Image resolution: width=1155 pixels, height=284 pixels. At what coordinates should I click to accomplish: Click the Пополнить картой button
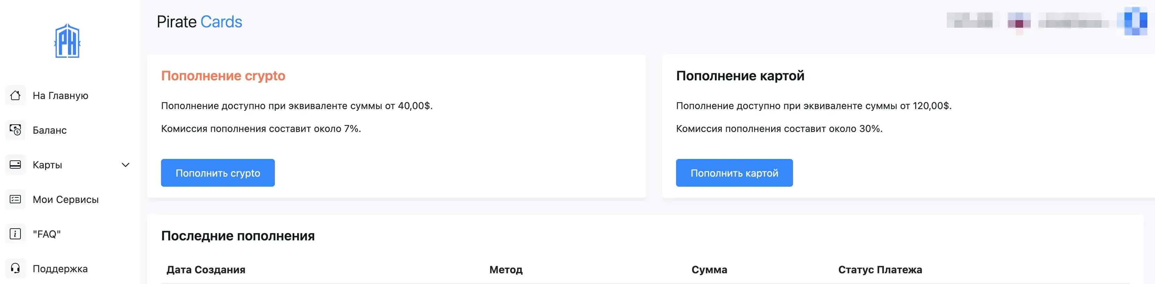(x=734, y=172)
